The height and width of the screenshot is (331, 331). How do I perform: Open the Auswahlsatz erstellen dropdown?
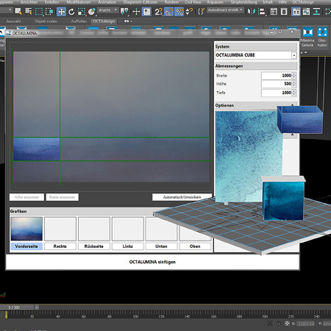pyautogui.click(x=225, y=10)
